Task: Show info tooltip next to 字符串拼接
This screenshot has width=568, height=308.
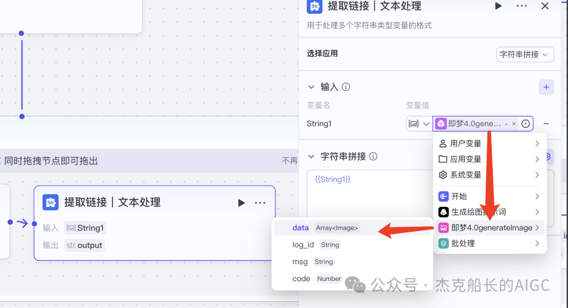Action: click(x=373, y=156)
